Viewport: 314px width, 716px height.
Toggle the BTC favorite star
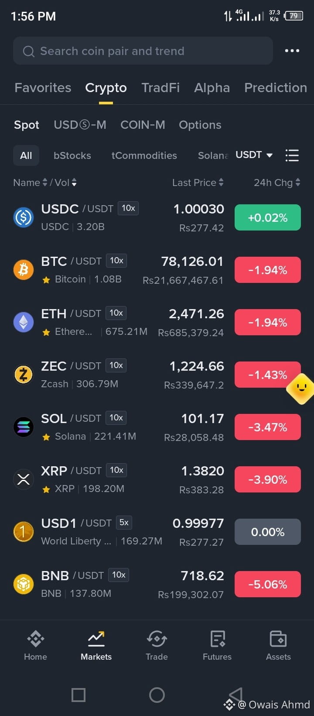click(x=46, y=280)
